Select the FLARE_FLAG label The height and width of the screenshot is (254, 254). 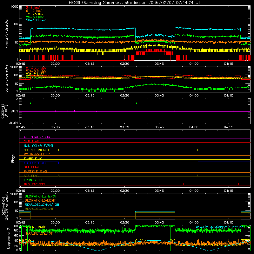[33, 158]
